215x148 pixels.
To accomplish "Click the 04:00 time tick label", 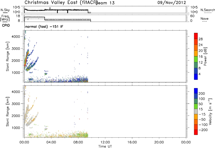I will (x=51, y=142).
